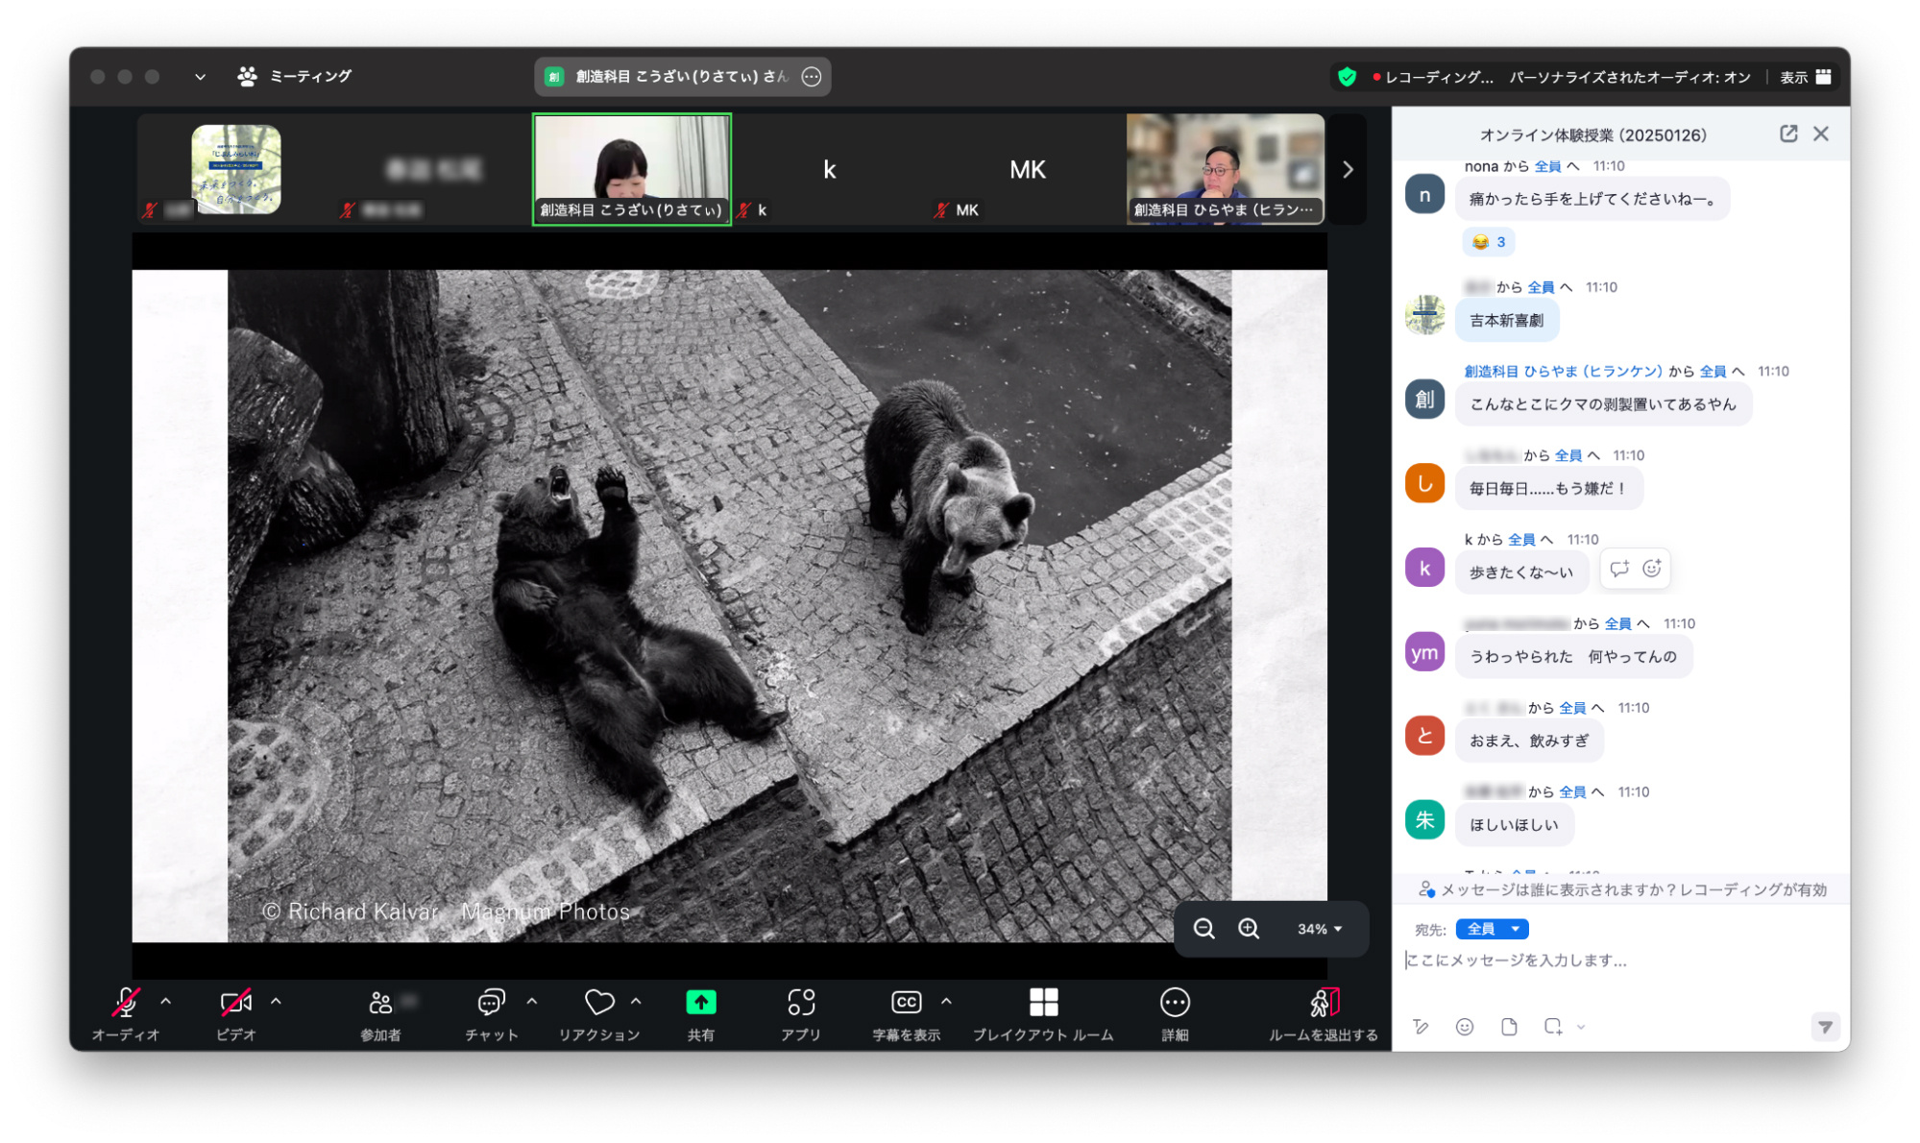The image size is (1920, 1143).
Task: Click the ym avatar in chat
Action: tap(1424, 652)
